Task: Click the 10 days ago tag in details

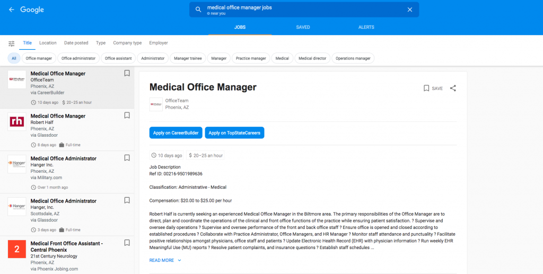Action: coord(167,155)
